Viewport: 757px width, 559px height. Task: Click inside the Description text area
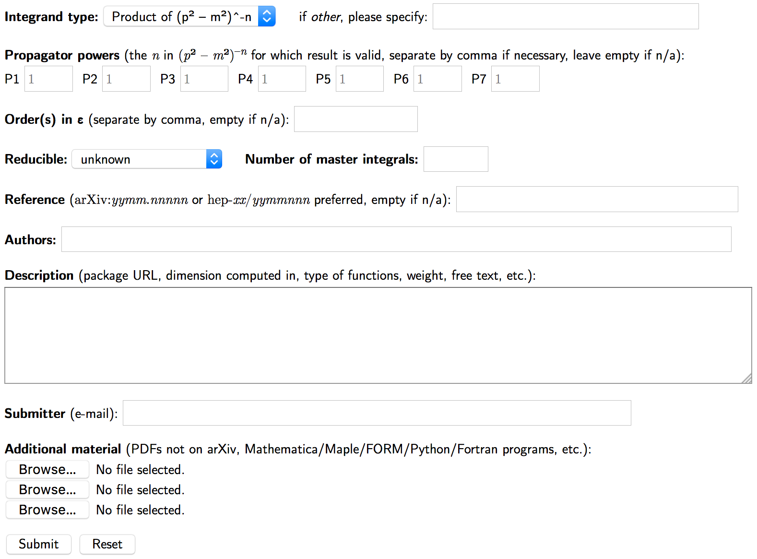pyautogui.click(x=378, y=335)
